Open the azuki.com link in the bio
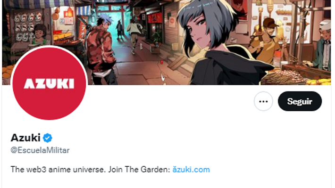The width and height of the screenshot is (335, 188). point(191,170)
